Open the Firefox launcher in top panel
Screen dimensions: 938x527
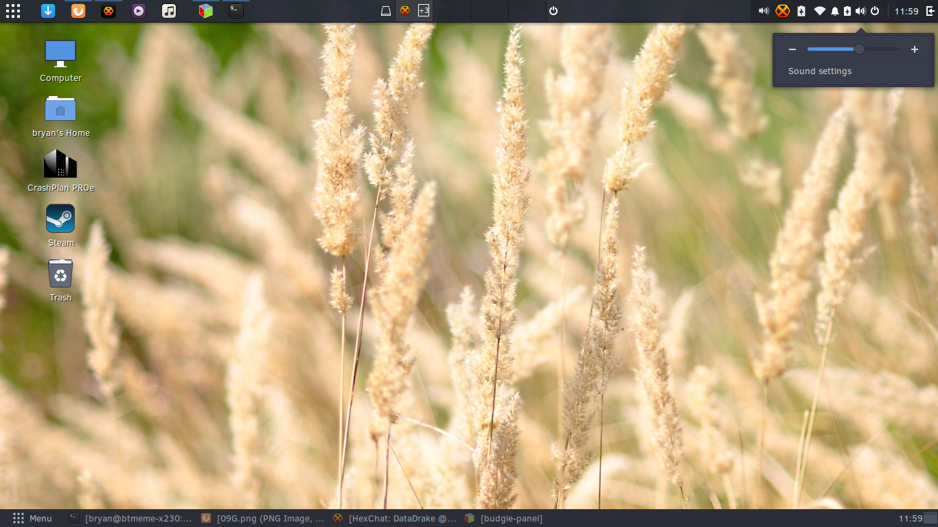point(78,11)
